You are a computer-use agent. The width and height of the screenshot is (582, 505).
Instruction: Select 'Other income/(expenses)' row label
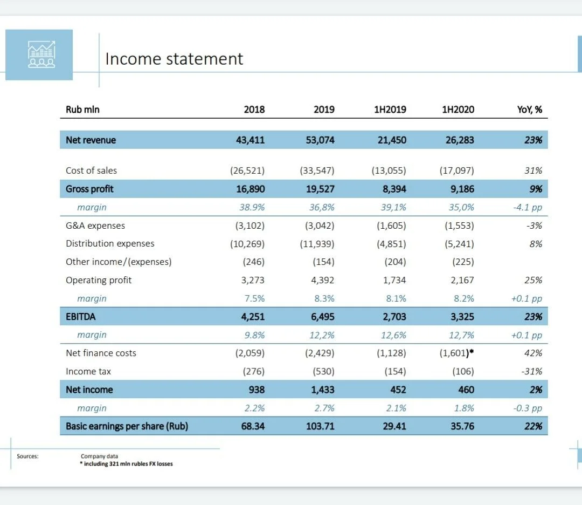click(119, 262)
